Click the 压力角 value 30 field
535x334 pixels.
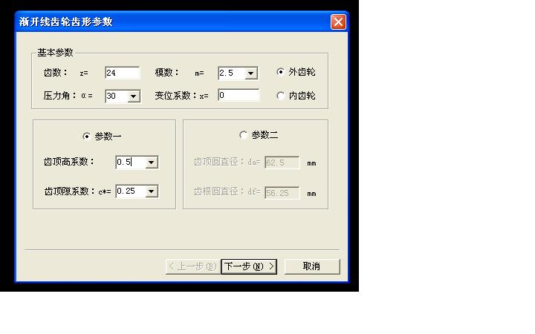117,96
